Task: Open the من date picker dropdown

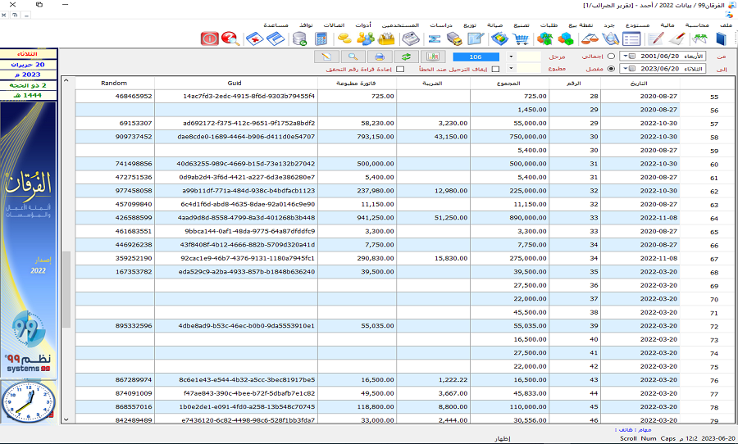Action: 627,57
